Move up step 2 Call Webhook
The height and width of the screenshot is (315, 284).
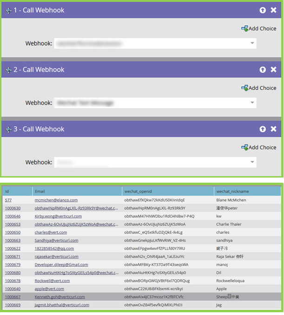263,69
